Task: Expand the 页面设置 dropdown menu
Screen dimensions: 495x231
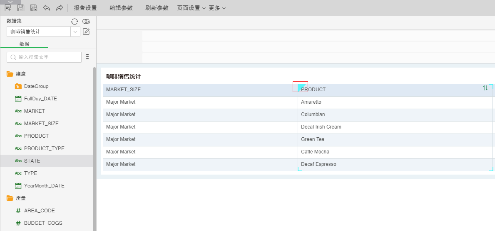Action: 191,8
